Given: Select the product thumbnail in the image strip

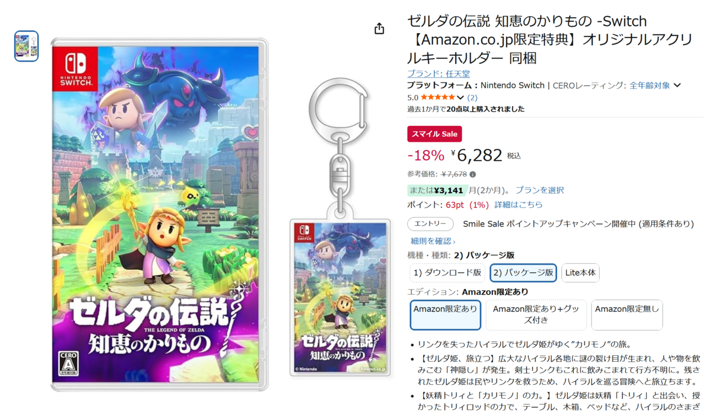Looking at the screenshot, I should pyautogui.click(x=26, y=46).
